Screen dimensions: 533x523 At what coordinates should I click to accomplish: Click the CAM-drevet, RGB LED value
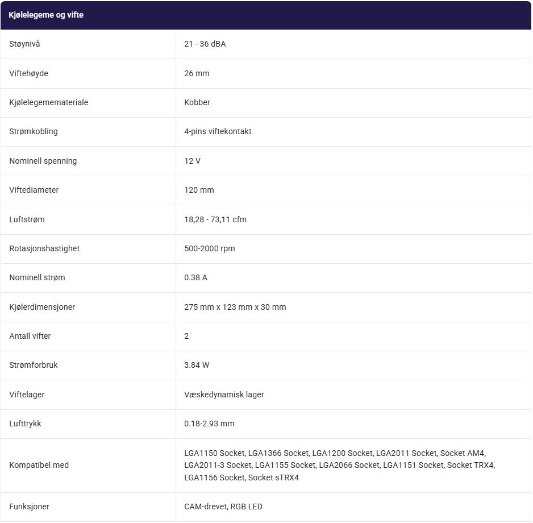tap(223, 507)
